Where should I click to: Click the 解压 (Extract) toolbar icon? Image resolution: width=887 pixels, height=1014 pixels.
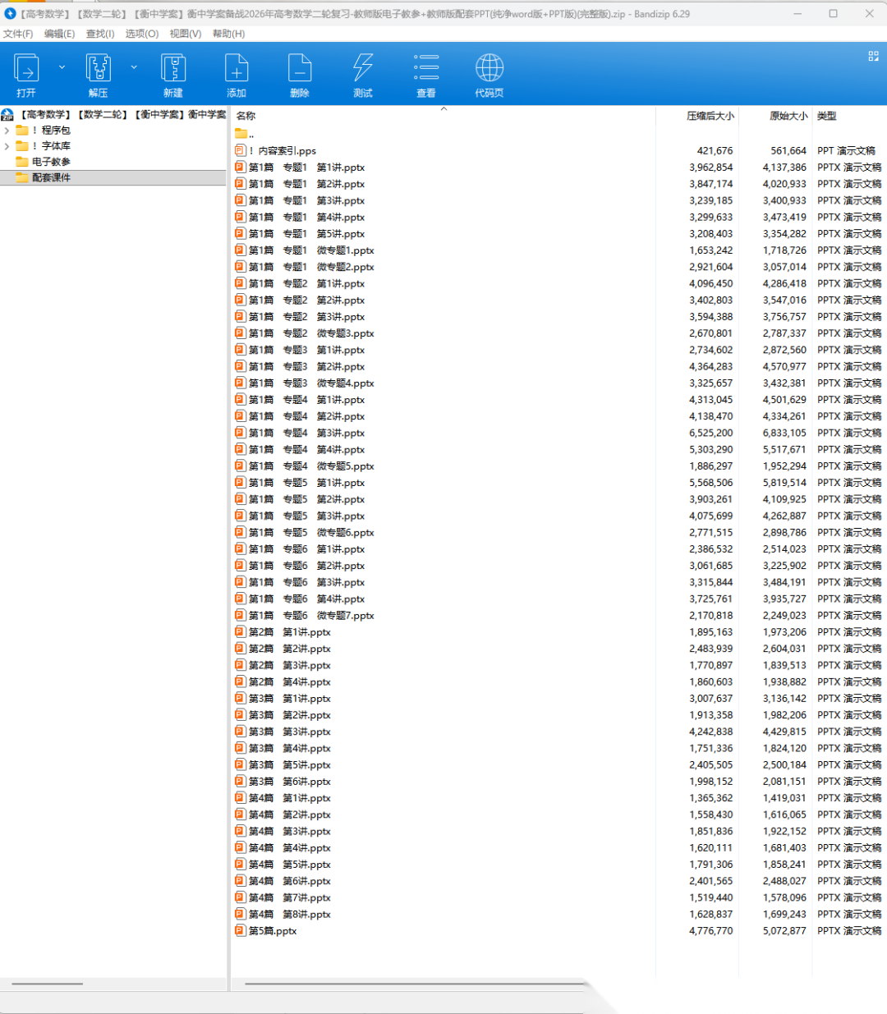pos(99,69)
